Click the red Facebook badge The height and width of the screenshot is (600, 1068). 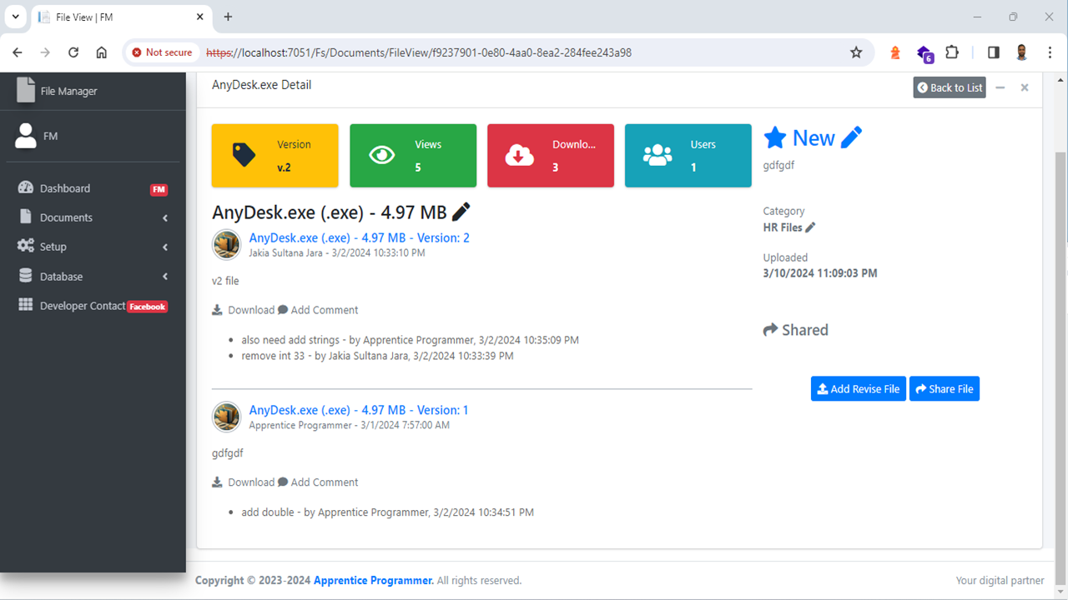coord(148,307)
